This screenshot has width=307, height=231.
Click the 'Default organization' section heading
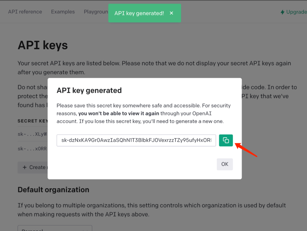tap(53, 190)
